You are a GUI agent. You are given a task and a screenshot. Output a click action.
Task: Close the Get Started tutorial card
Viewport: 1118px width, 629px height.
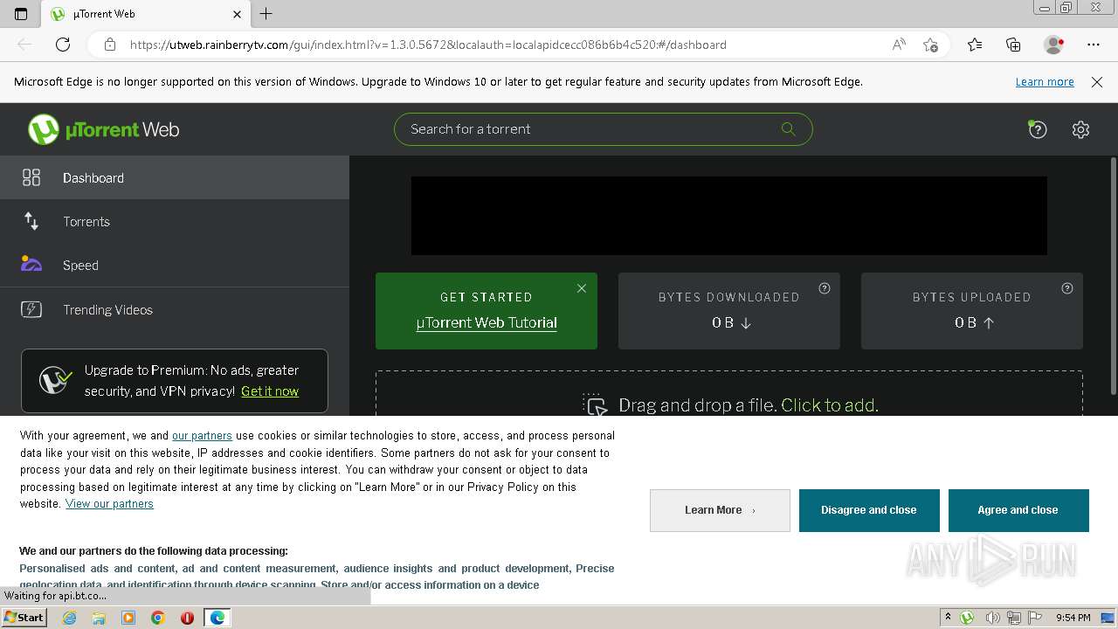[x=582, y=288]
